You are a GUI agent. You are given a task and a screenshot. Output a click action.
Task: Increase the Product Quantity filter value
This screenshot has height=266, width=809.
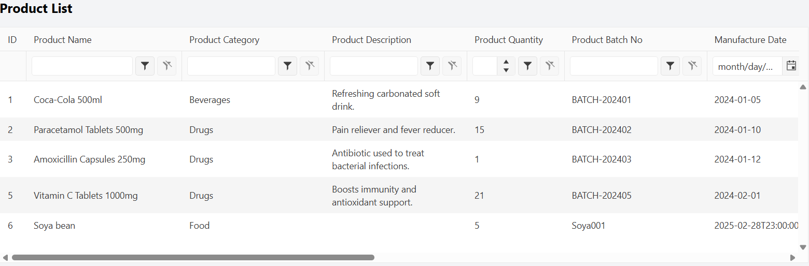[506, 62]
